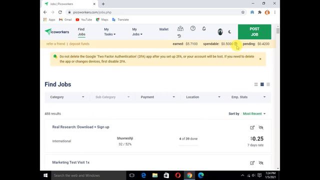
Task: Dismiss the 2FA warning banner
Action: coord(260,59)
